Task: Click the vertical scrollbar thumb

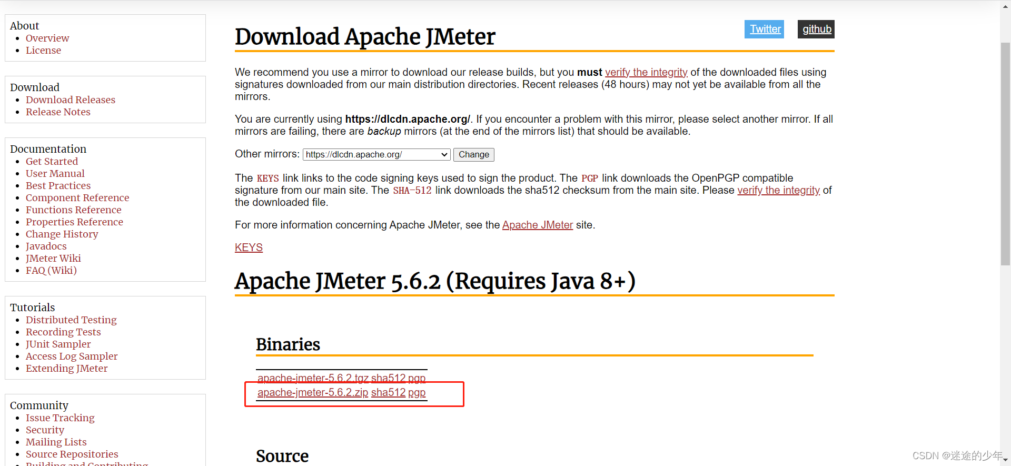Action: (1005, 154)
